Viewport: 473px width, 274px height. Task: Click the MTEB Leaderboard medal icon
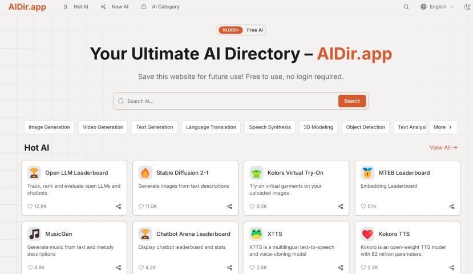pos(367,173)
